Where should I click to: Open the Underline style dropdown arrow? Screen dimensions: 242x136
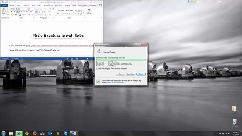tap(19, 12)
